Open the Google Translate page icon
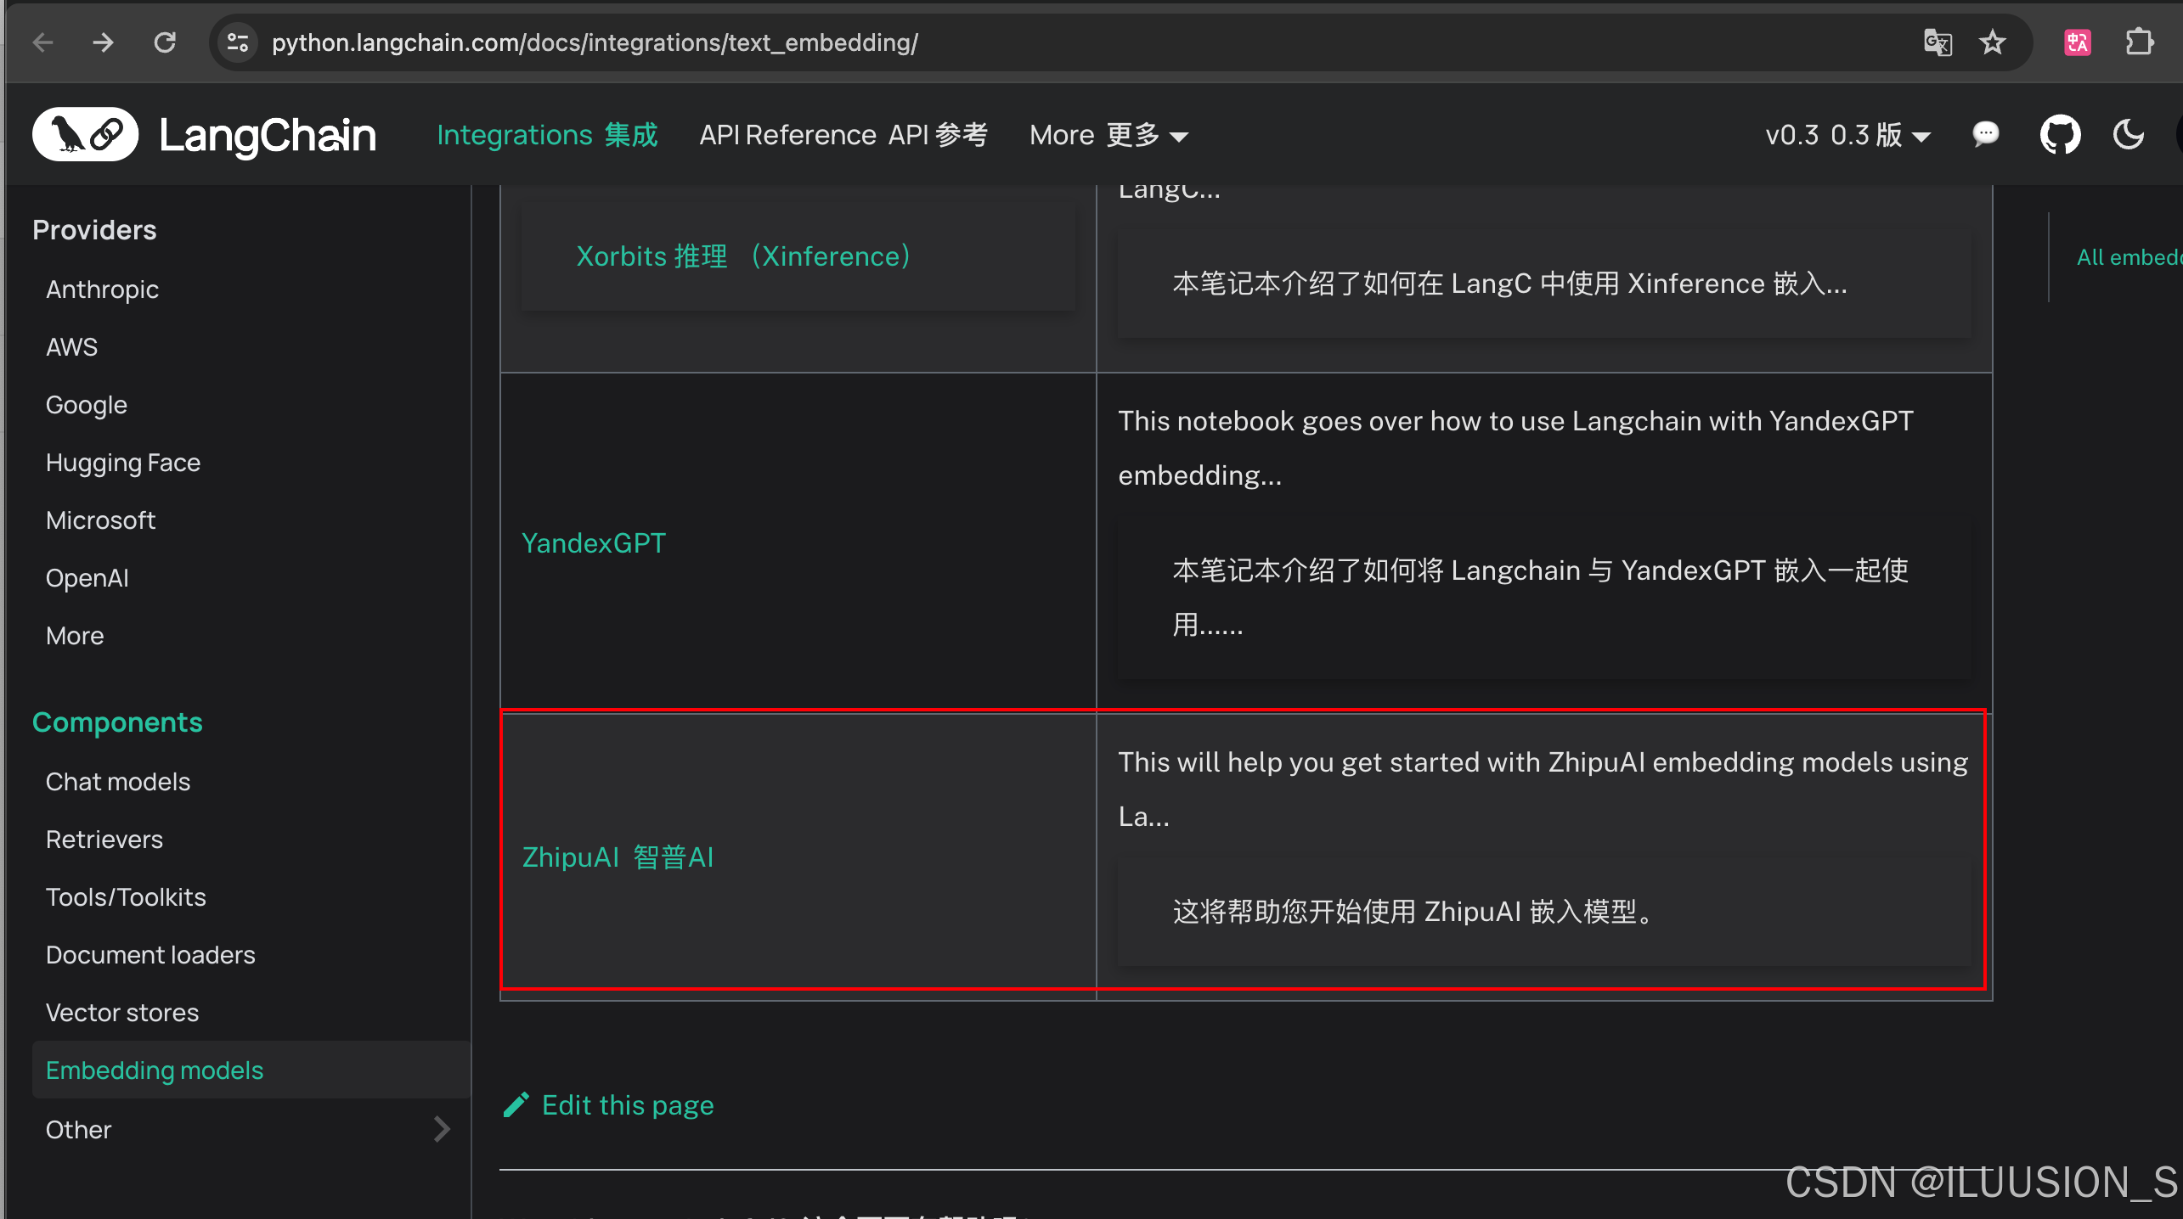This screenshot has height=1219, width=2183. 1938,42
